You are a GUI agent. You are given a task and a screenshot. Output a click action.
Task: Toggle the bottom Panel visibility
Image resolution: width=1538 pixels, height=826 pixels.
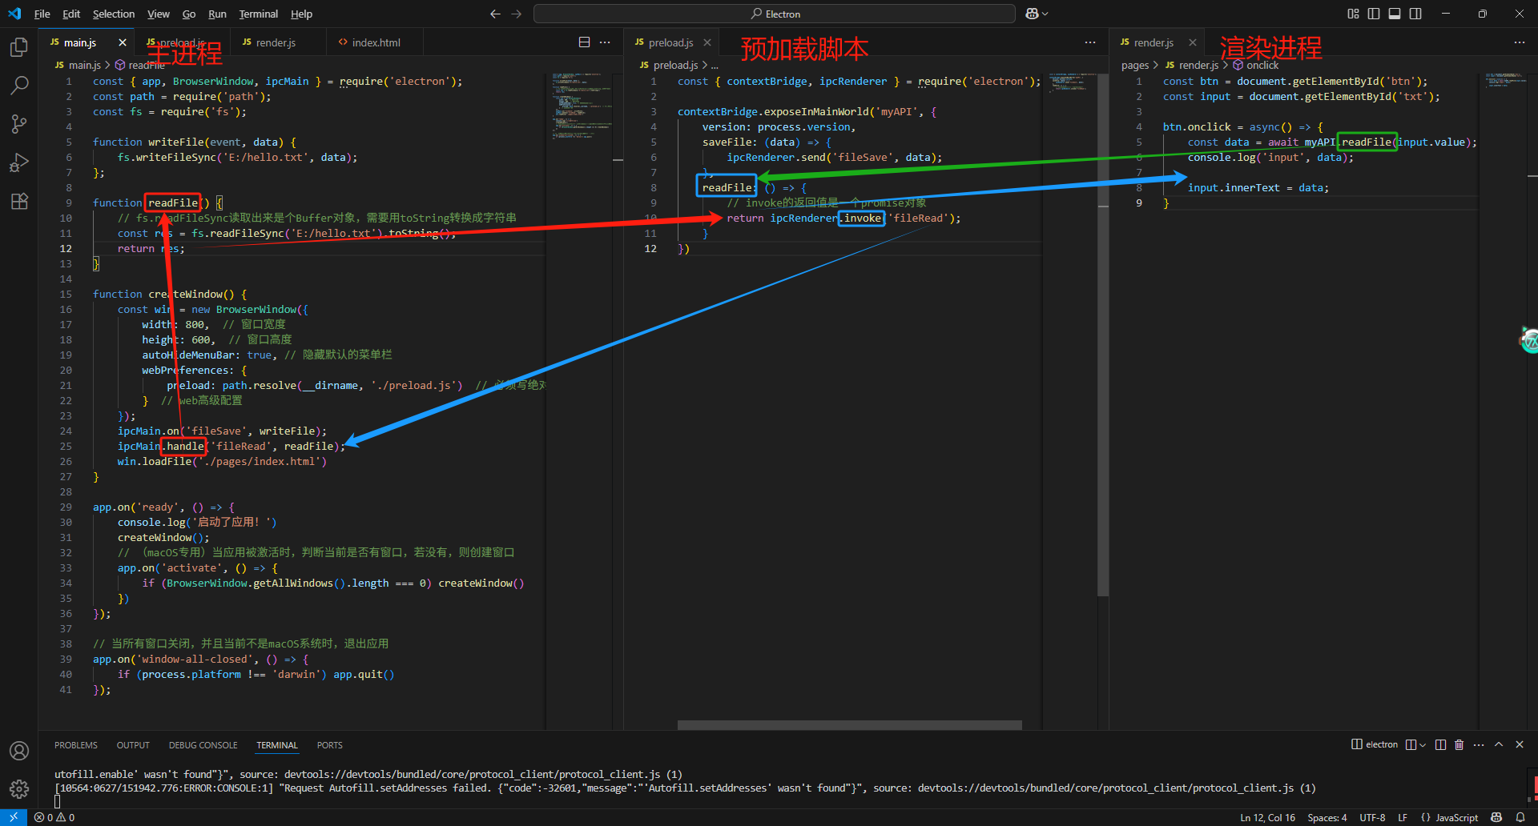click(x=1395, y=14)
